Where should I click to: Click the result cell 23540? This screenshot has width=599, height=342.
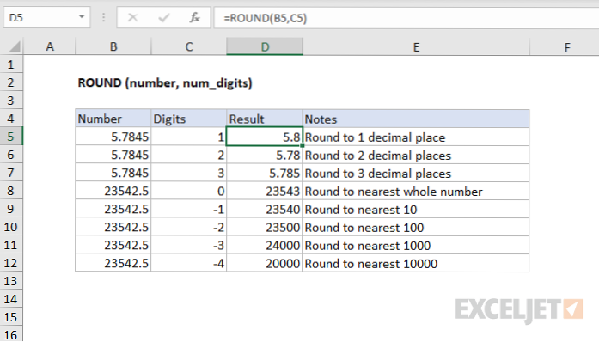pyautogui.click(x=265, y=209)
